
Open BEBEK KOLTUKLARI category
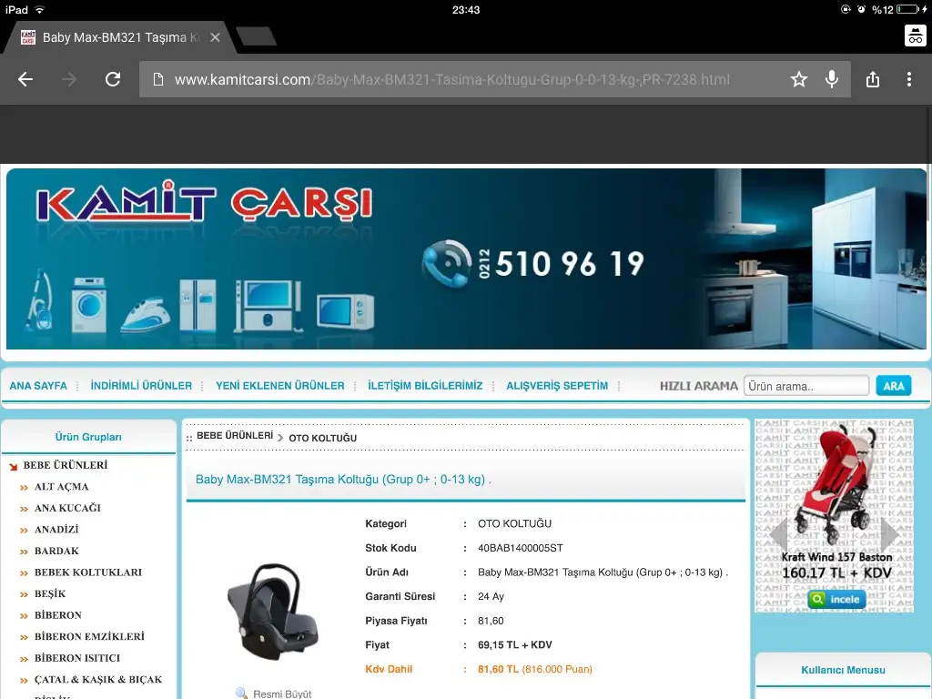click(x=88, y=572)
